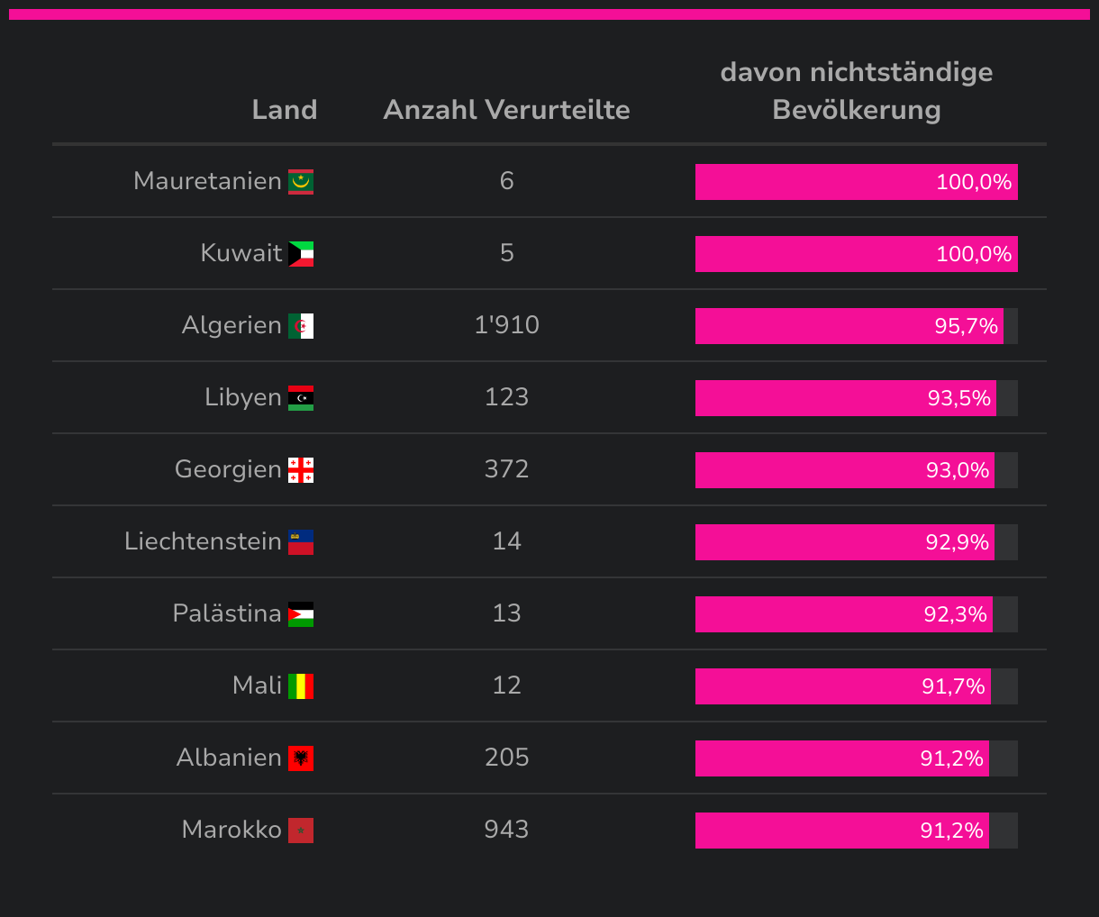Select the Liechtenstein flag icon

point(301,542)
